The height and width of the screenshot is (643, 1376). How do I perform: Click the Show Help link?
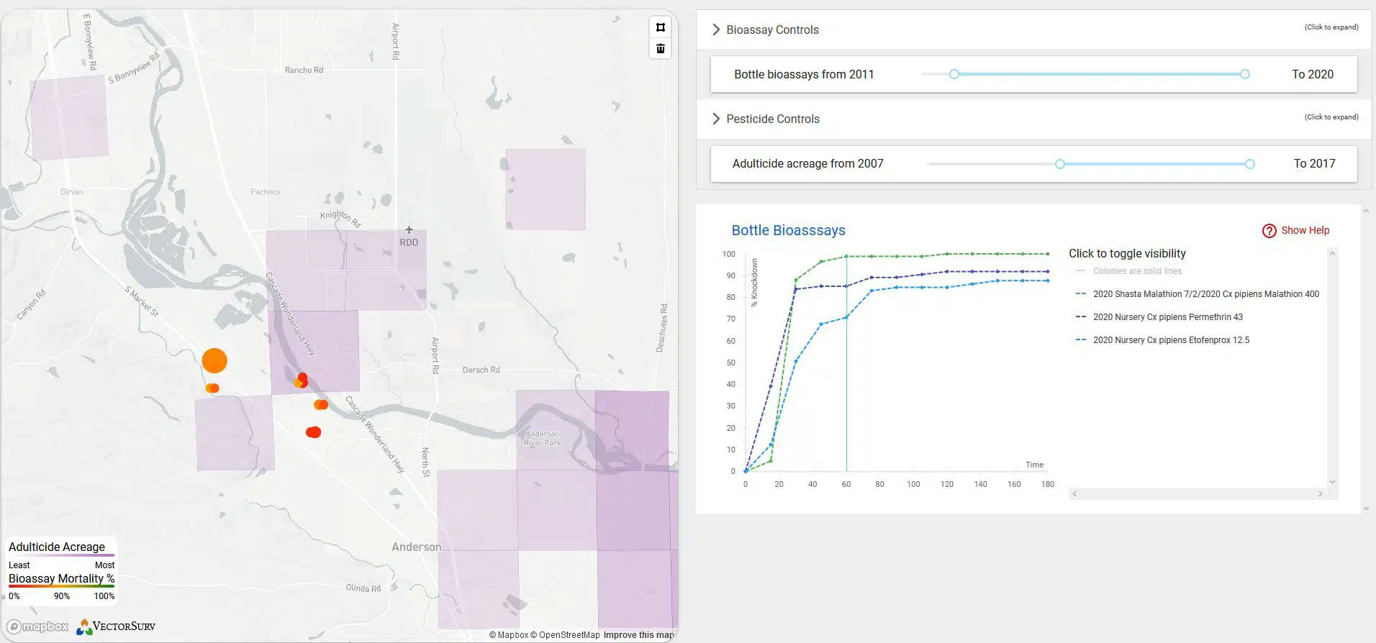click(1305, 230)
